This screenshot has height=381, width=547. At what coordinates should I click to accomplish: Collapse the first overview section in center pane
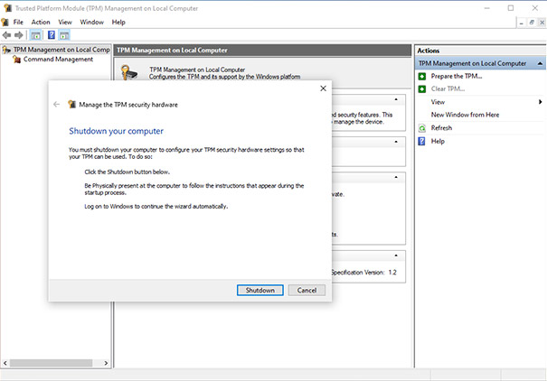point(396,99)
